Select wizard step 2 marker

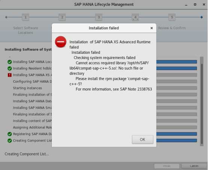pos(62,17)
